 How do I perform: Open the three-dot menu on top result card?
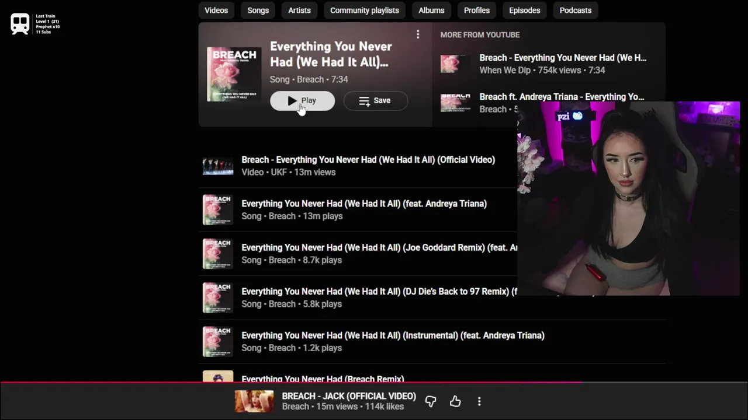pos(418,35)
